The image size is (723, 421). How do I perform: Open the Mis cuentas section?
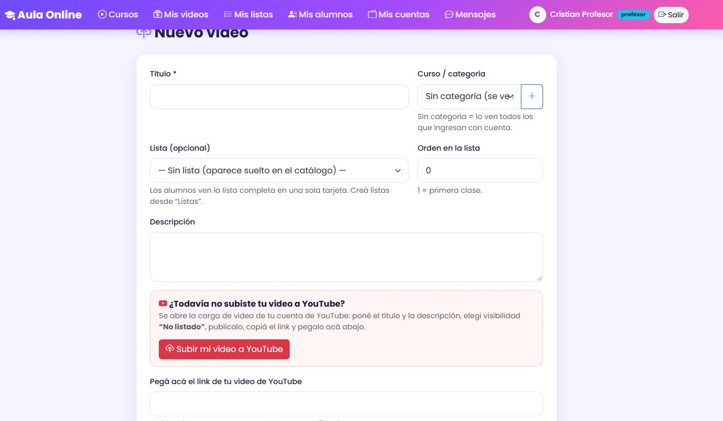click(399, 15)
